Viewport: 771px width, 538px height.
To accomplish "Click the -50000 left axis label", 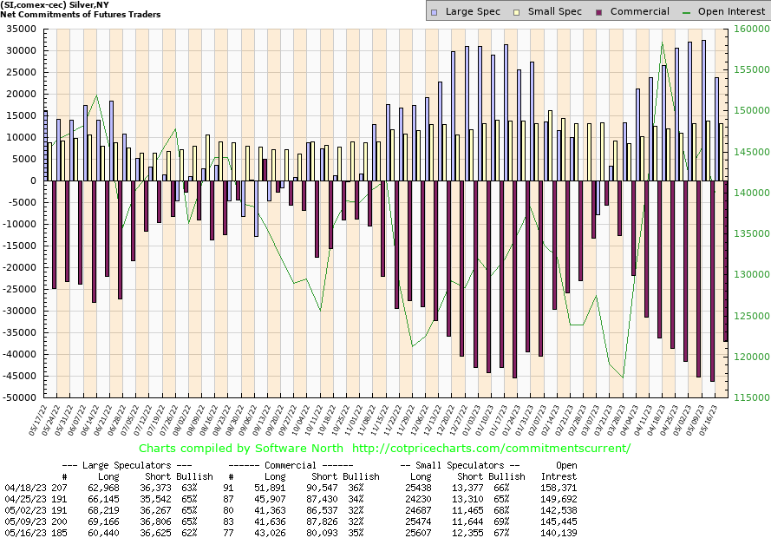I will pos(19,397).
